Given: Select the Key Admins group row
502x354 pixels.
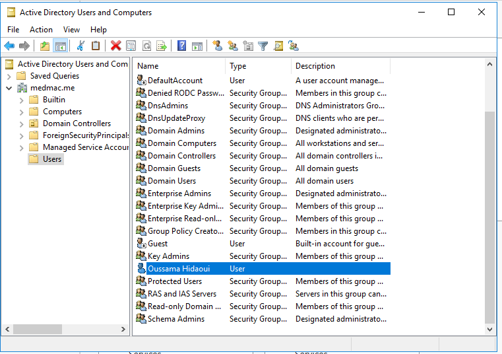Looking at the screenshot, I should [262, 256].
